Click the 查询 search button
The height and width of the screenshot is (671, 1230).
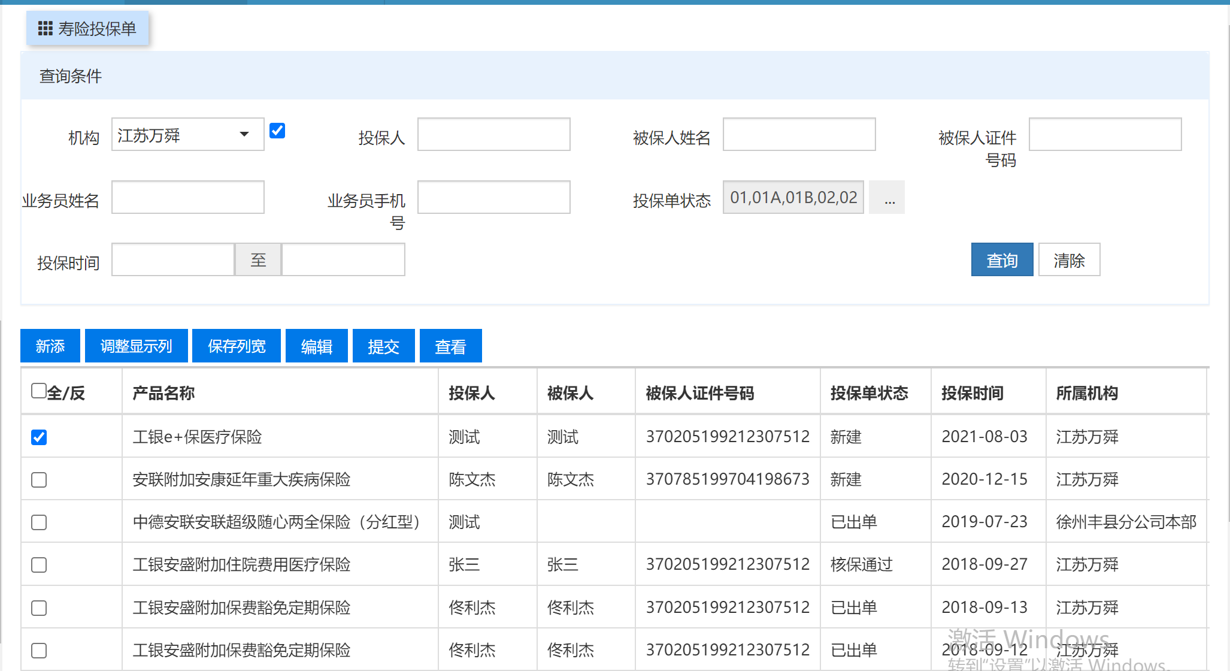[1001, 260]
